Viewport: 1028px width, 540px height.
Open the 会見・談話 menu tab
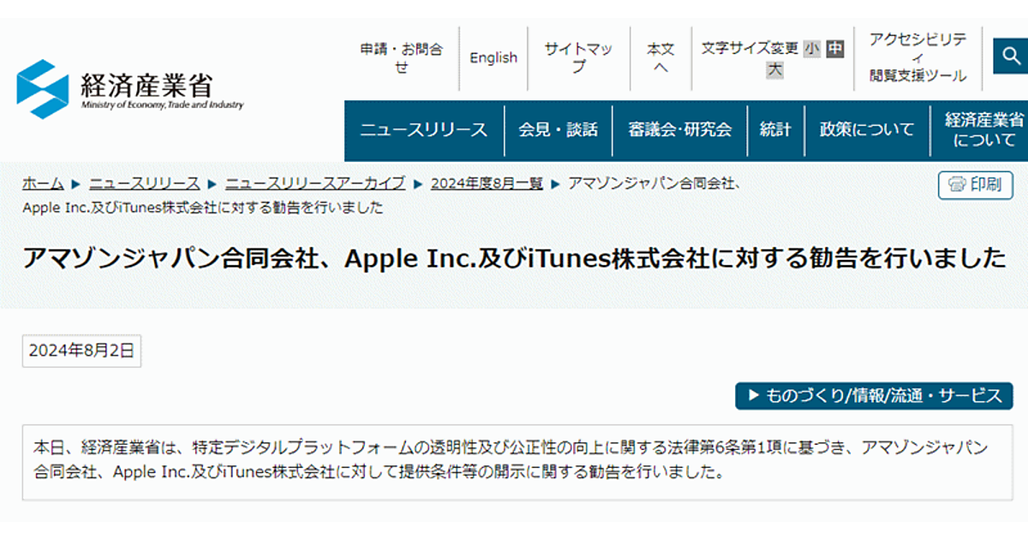[558, 130]
